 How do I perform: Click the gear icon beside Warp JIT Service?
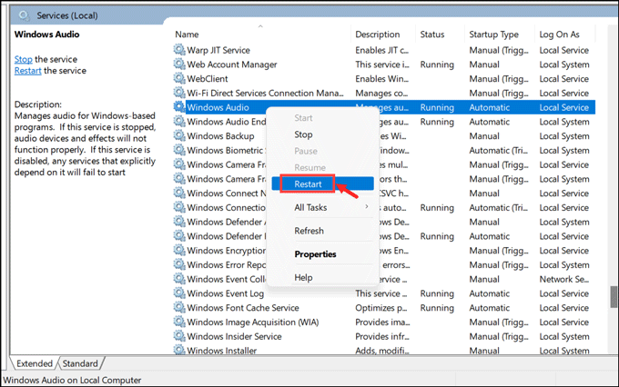pyautogui.click(x=179, y=50)
